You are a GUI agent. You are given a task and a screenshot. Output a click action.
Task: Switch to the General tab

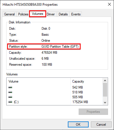9,14
